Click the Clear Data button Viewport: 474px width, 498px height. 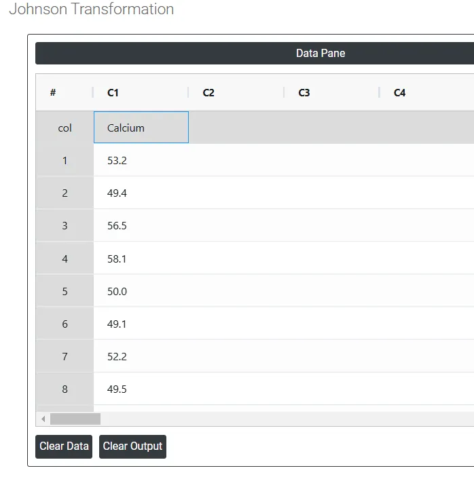[x=64, y=446]
